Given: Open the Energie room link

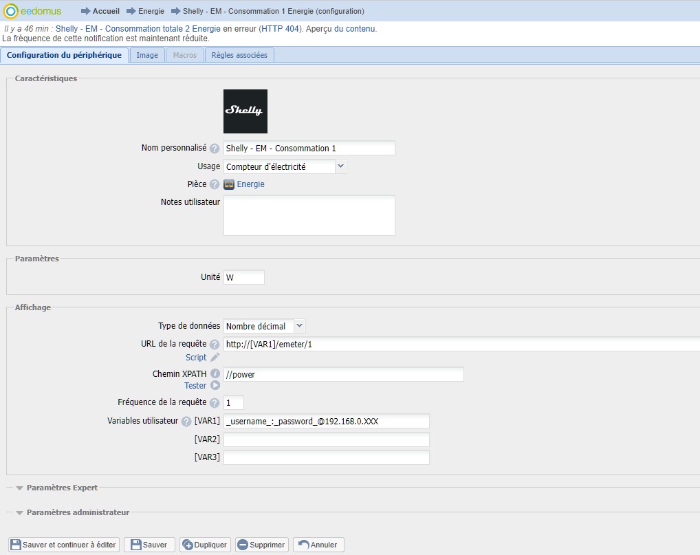Looking at the screenshot, I should [x=250, y=184].
